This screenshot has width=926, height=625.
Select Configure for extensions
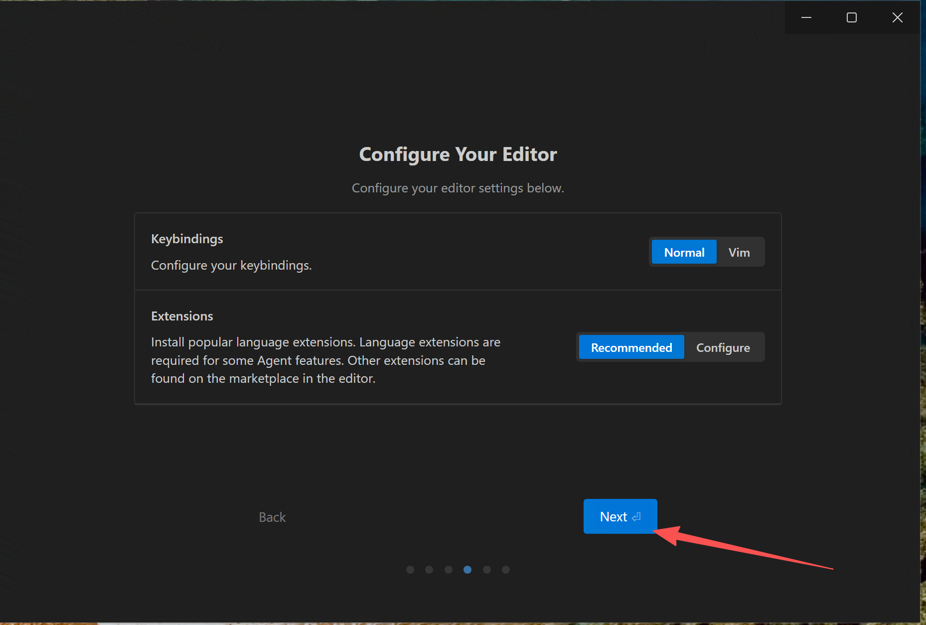pyautogui.click(x=723, y=347)
